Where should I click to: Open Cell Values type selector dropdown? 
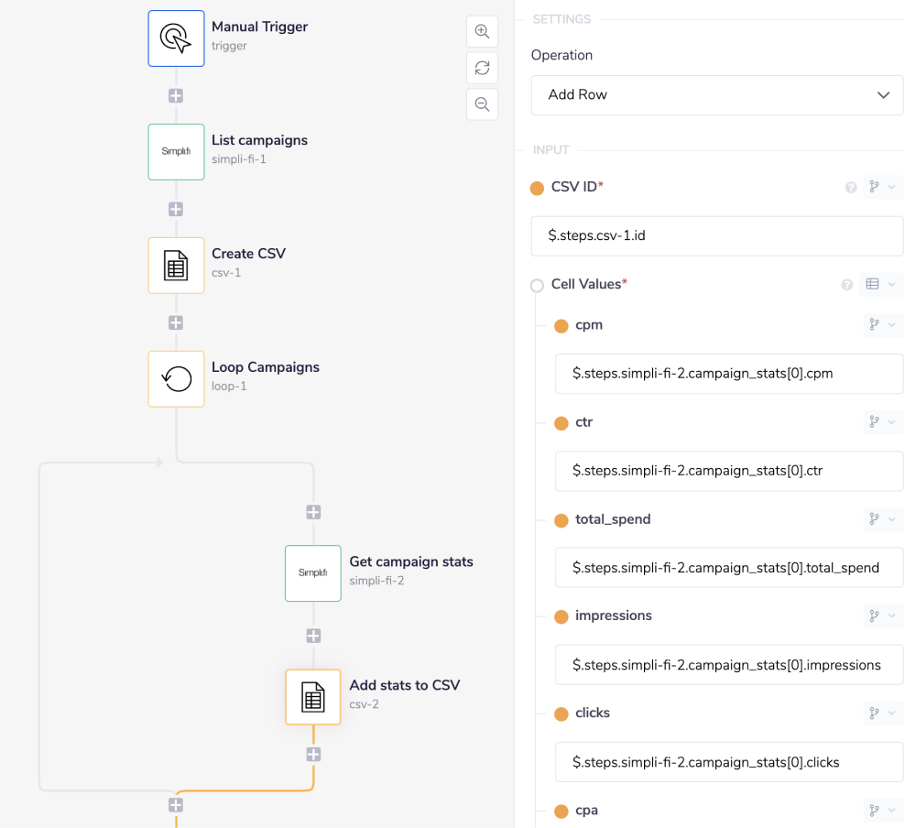[x=883, y=285]
